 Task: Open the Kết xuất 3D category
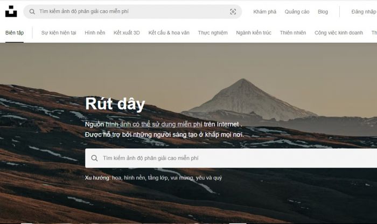coord(127,33)
